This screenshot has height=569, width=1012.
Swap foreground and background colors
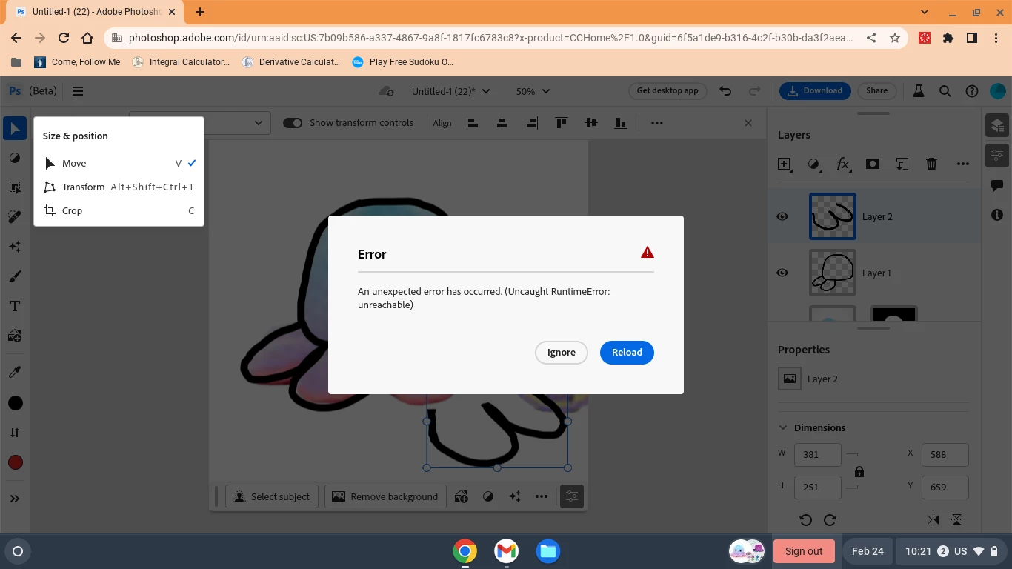point(15,433)
